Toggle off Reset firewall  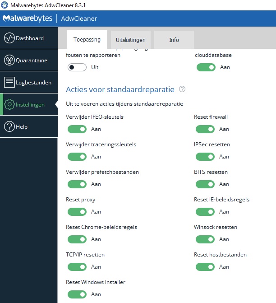click(x=205, y=129)
